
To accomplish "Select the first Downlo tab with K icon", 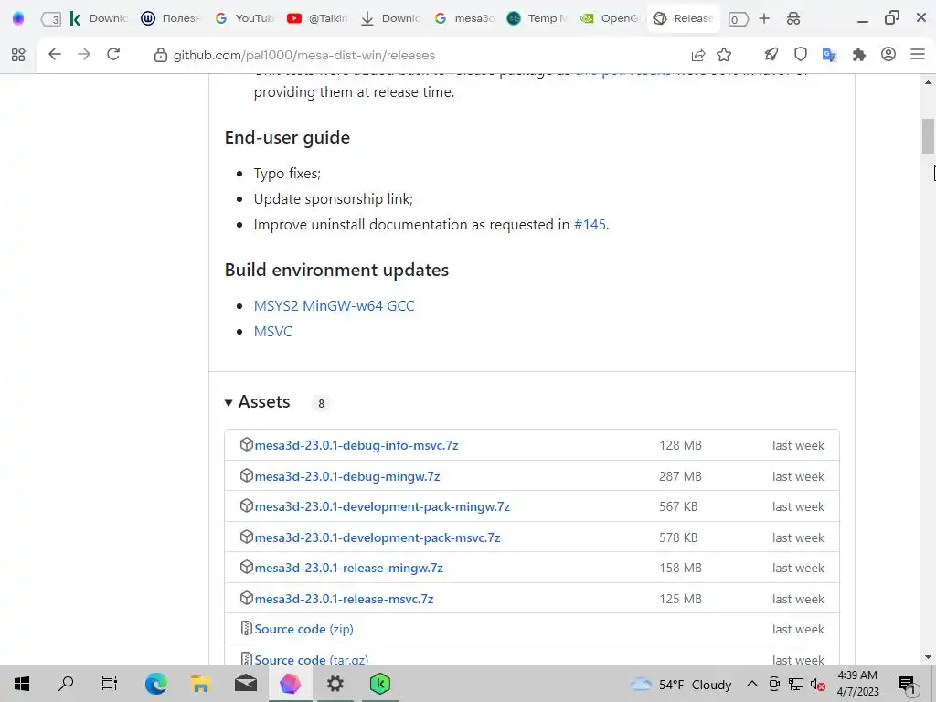I will pos(98,18).
